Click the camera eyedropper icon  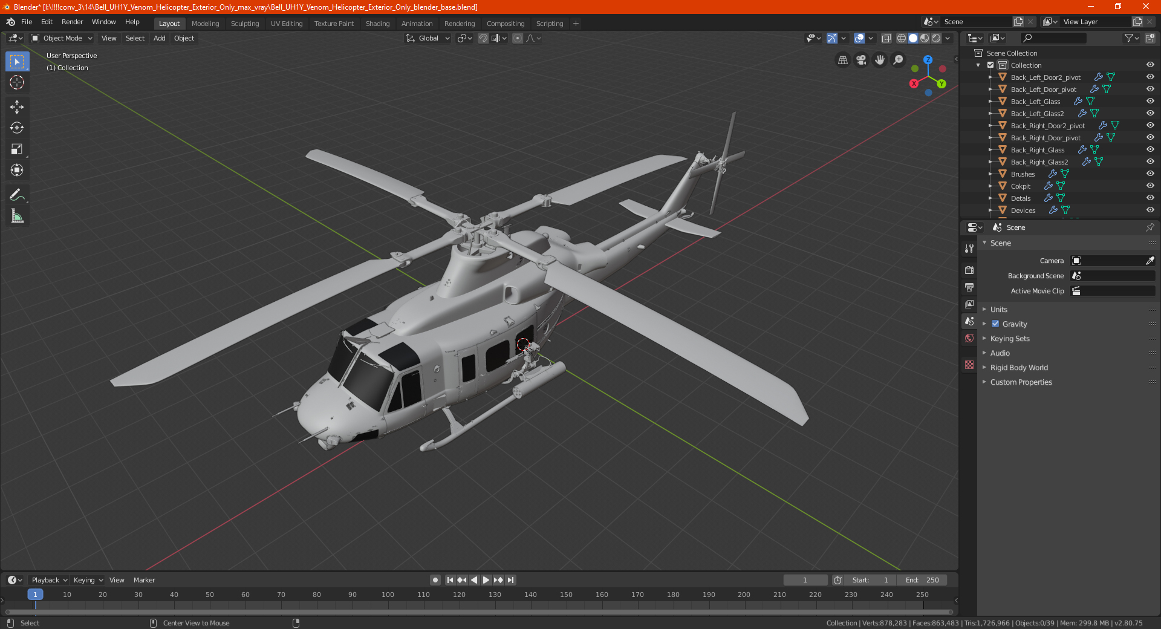1150,261
